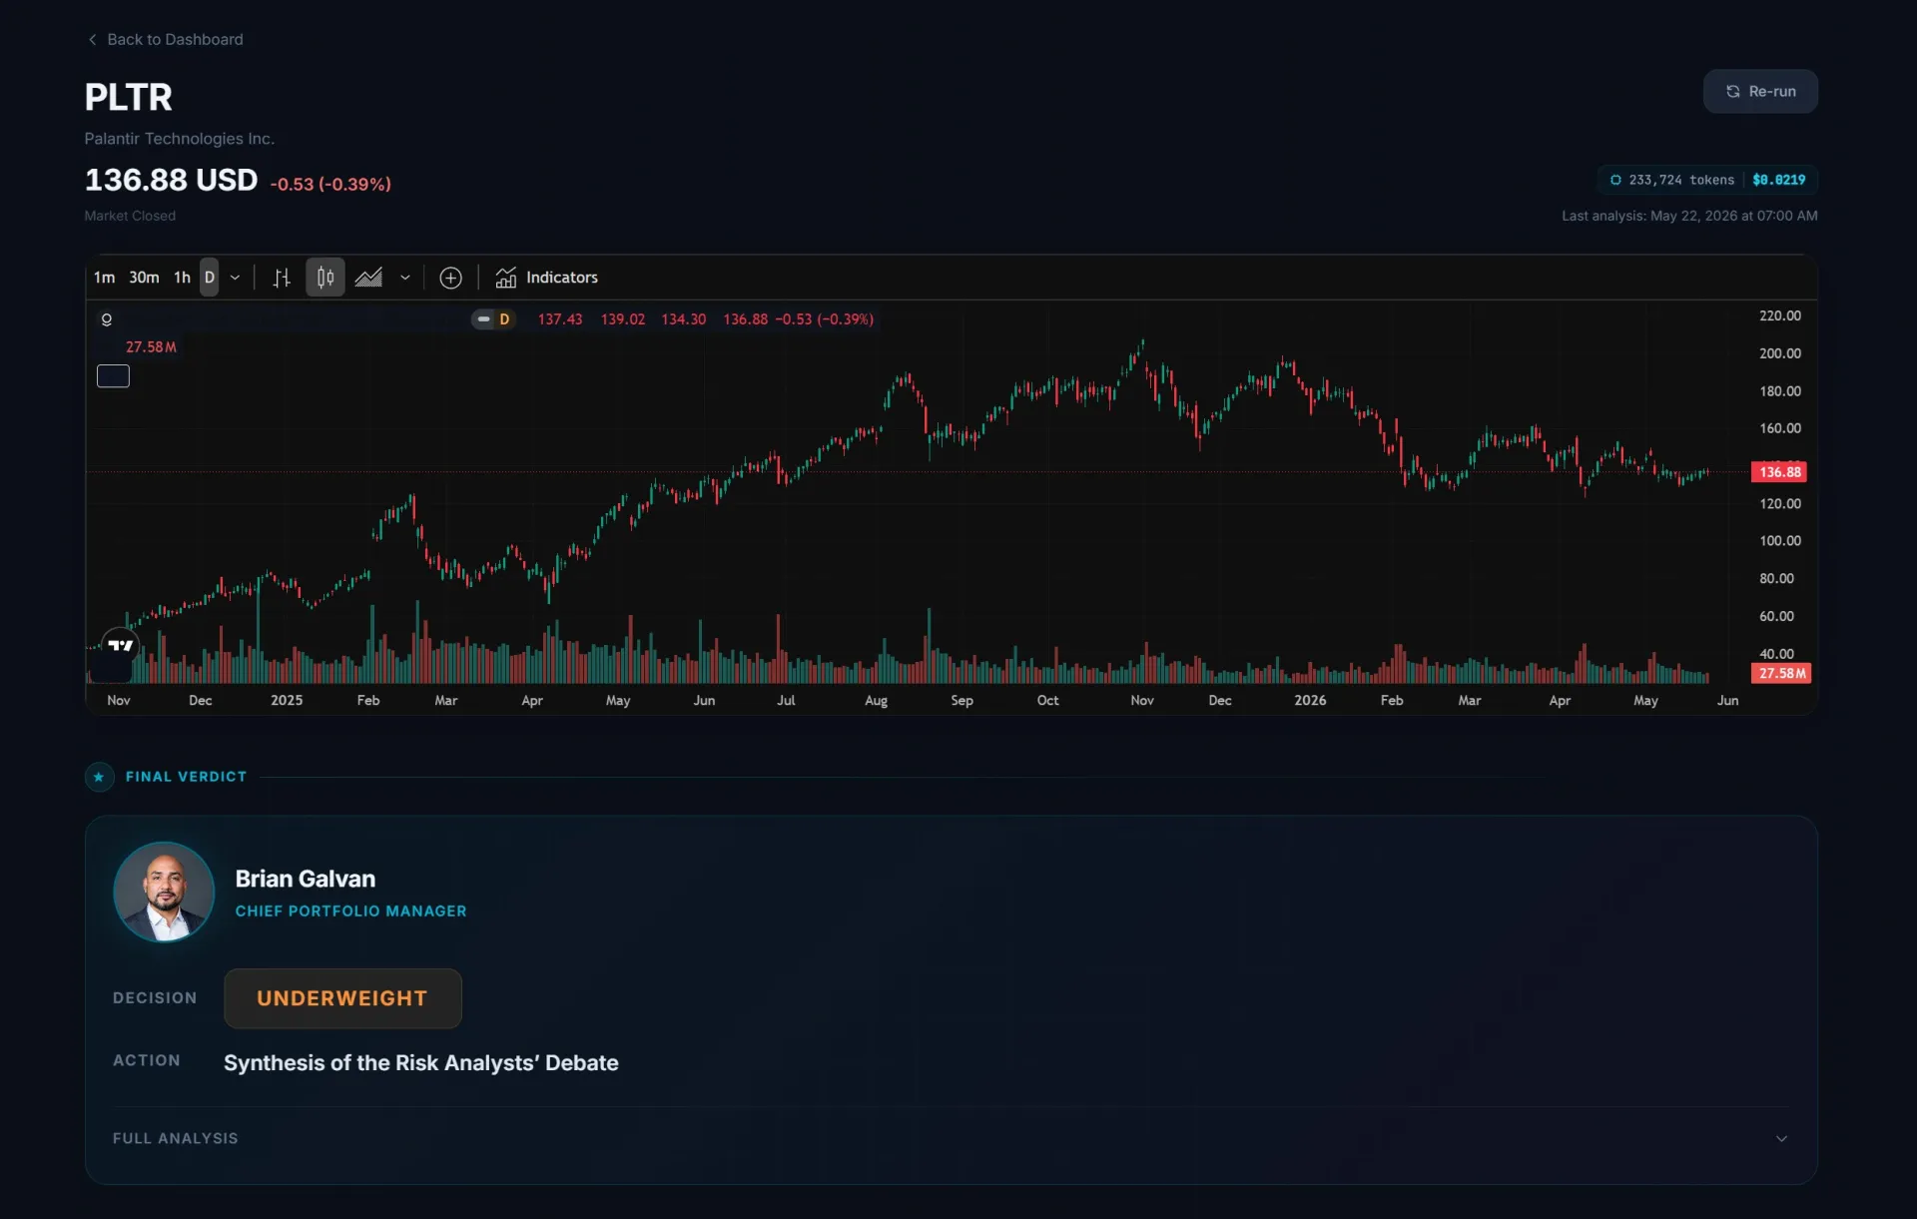Switch to the 30m interval
1917x1219 pixels.
tap(144, 278)
